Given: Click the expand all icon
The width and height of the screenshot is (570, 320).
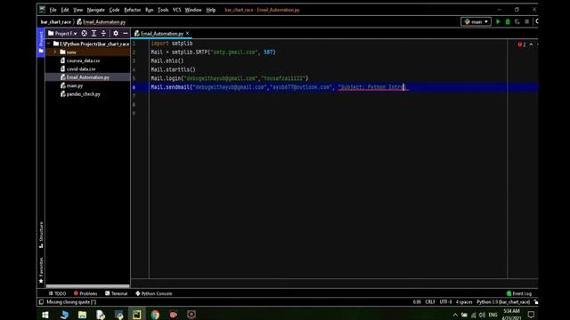Looking at the screenshot, I should [x=94, y=34].
